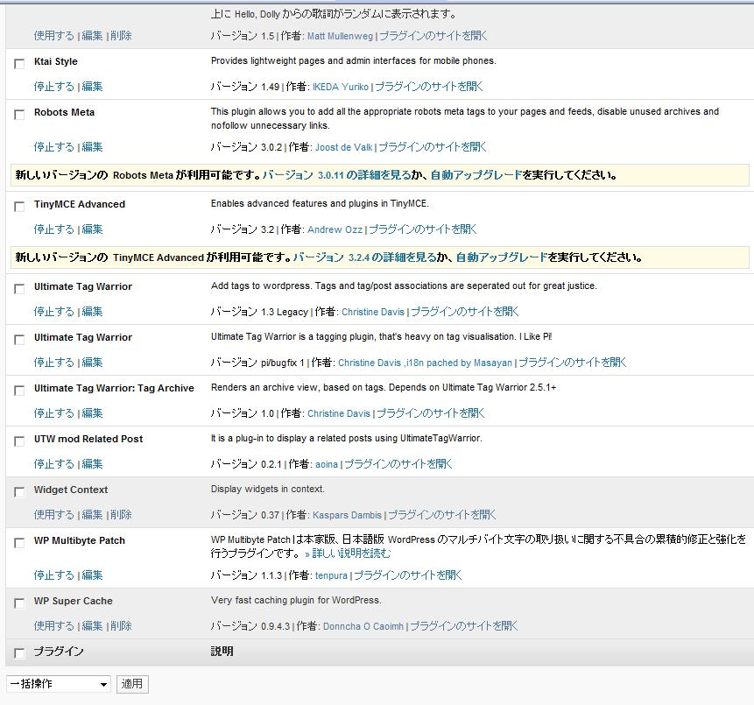Click the WP Super Cache plugin name
The image size is (754, 705).
(73, 601)
